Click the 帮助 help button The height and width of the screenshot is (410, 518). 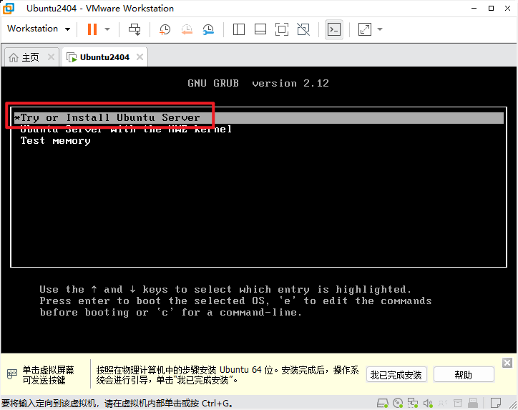click(463, 375)
